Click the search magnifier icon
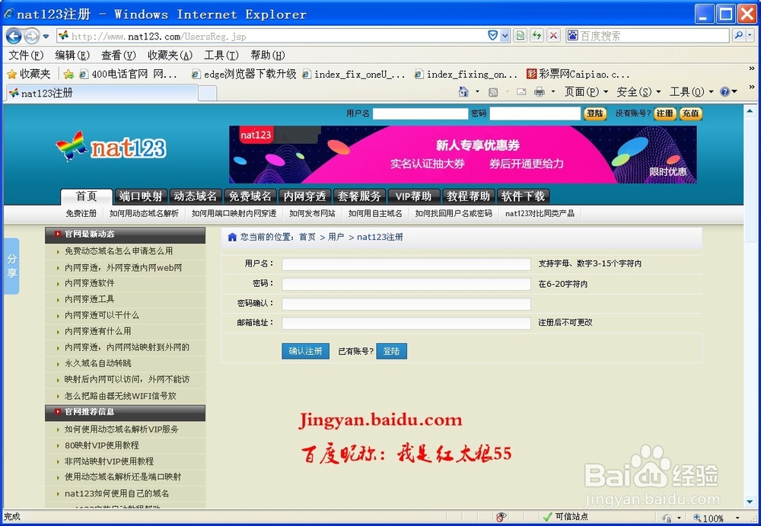Screen dimensions: 761x526 [738, 36]
